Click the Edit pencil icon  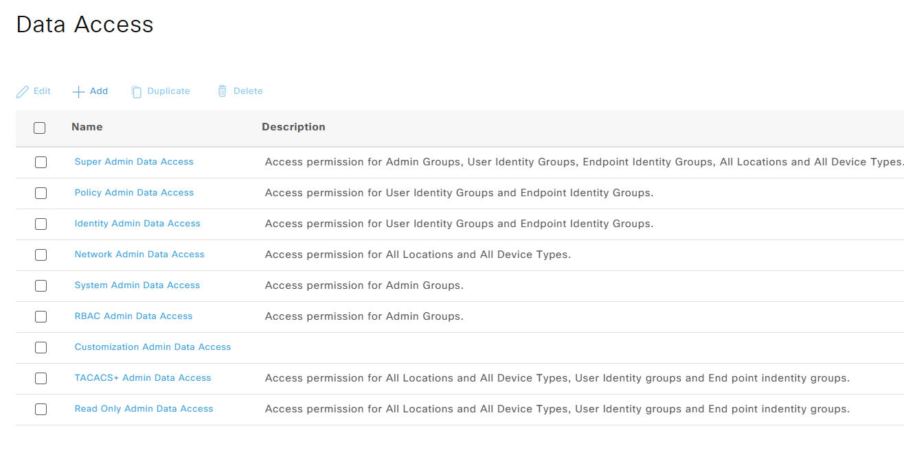point(23,91)
